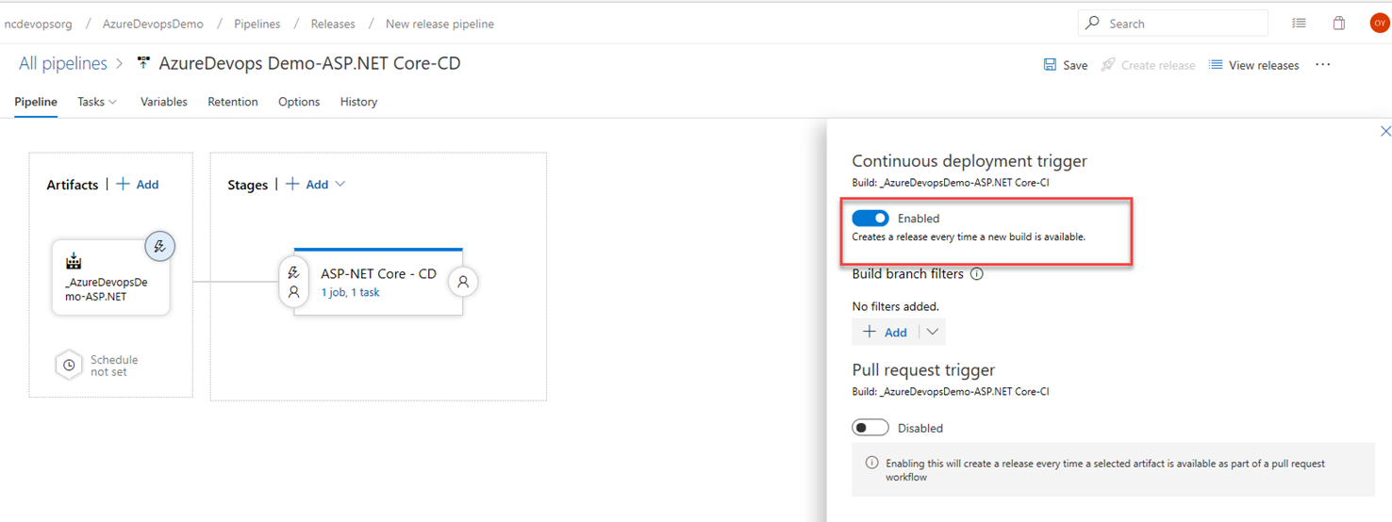This screenshot has width=1392, height=522.
Task: Click the Create release rocket icon
Action: (1108, 65)
